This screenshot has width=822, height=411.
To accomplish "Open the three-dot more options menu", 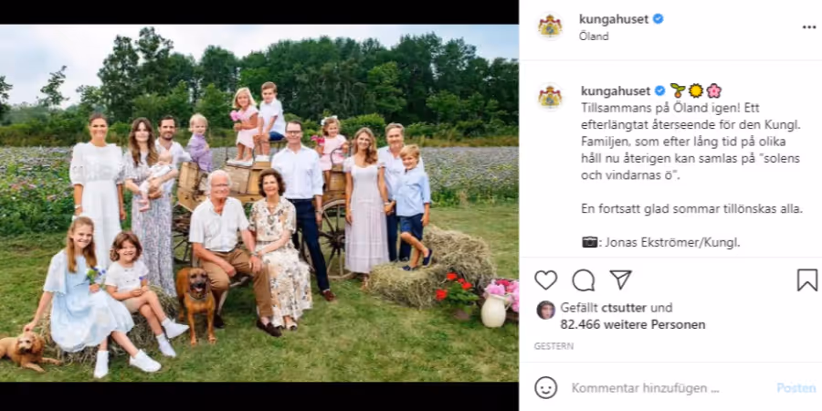I will coord(809,27).
